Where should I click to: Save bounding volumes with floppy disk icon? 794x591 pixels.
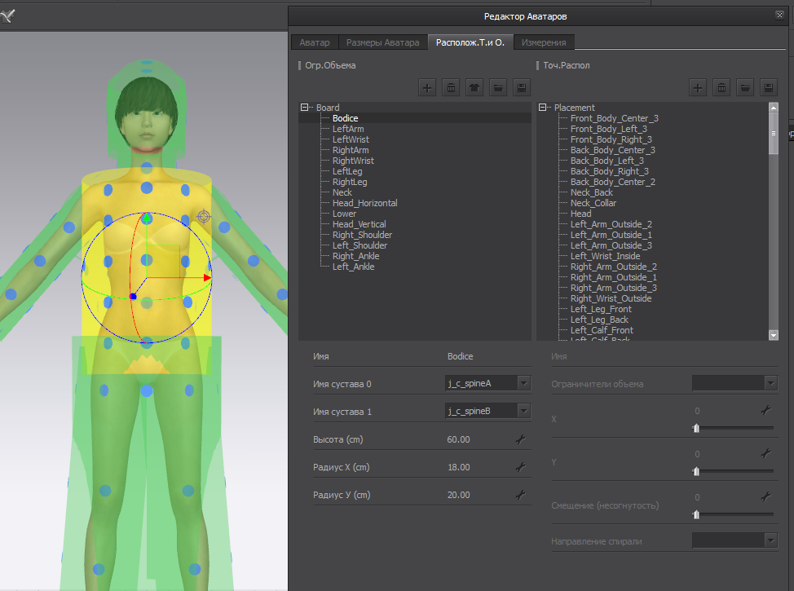[x=522, y=87]
